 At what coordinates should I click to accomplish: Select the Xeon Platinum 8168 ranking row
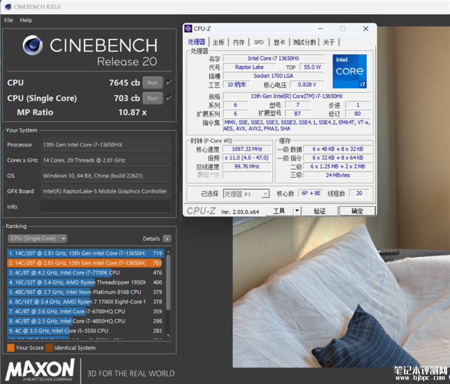pyautogui.click(x=85, y=292)
